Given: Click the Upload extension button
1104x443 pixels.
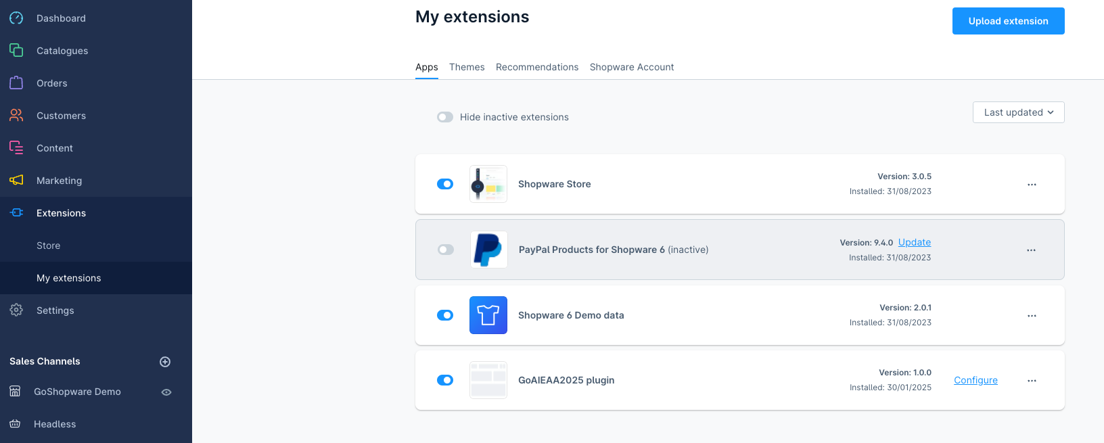Looking at the screenshot, I should (1008, 21).
